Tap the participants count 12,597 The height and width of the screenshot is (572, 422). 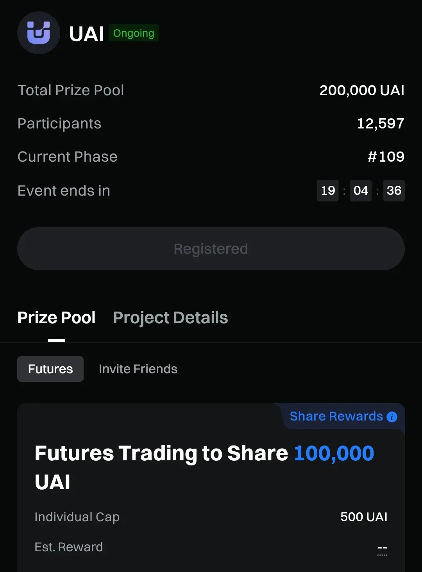(380, 124)
